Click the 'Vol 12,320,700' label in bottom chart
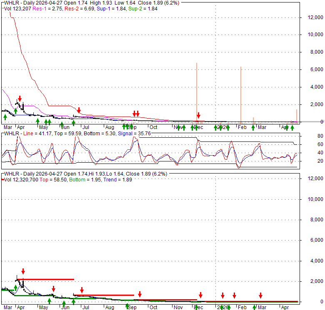Screen dimensions: 325x310 (x=21, y=180)
